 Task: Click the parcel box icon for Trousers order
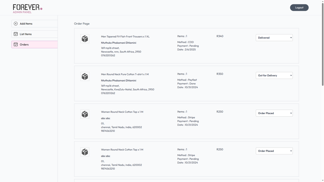tap(85, 39)
